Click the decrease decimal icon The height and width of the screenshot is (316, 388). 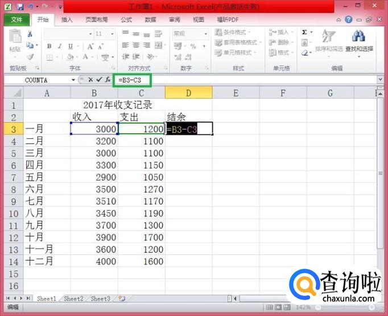188,58
